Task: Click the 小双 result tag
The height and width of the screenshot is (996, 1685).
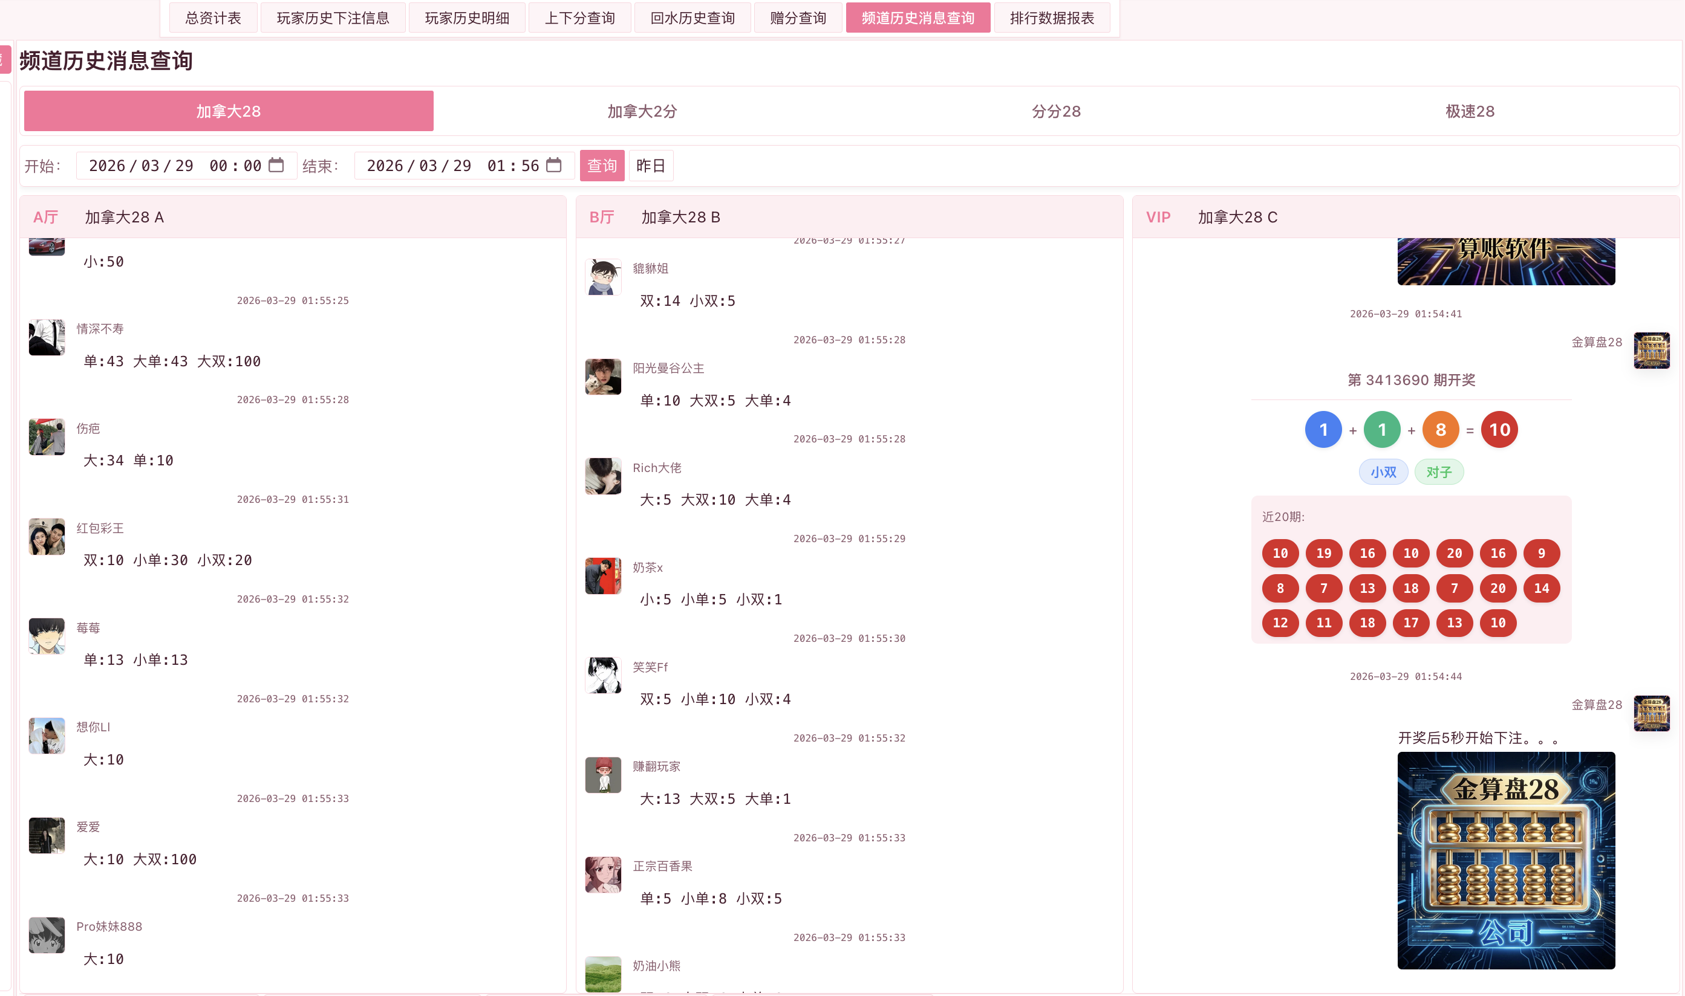Action: 1383,472
